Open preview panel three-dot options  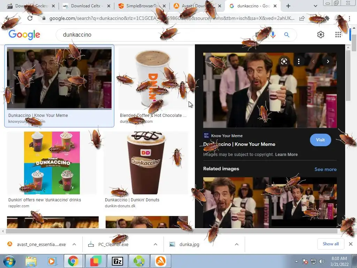coord(299,61)
